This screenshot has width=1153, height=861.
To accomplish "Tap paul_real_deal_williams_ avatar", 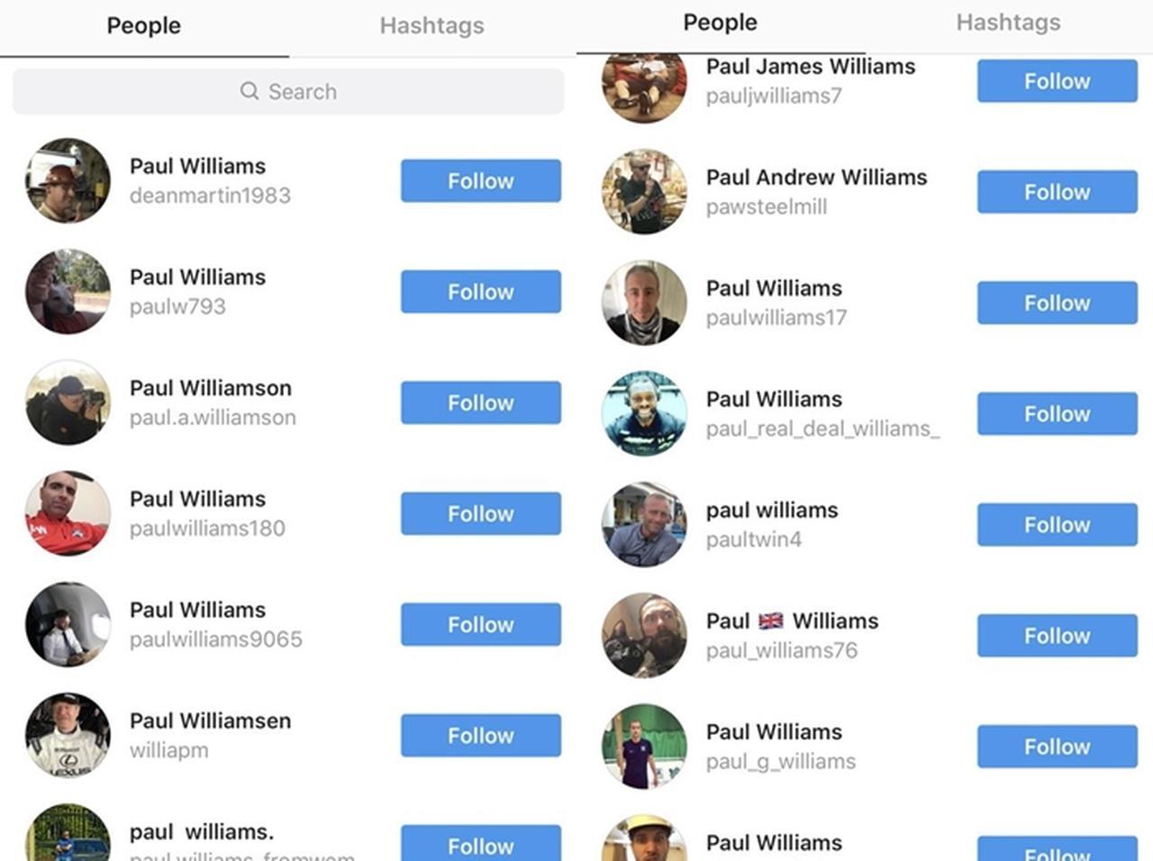I will [644, 413].
